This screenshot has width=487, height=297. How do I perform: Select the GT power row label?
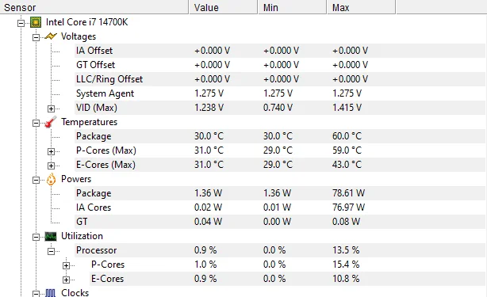(82, 222)
